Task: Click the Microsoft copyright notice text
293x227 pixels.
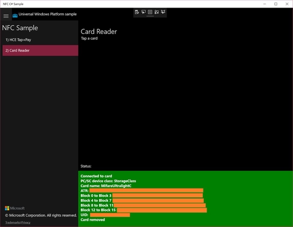Action: point(41,215)
